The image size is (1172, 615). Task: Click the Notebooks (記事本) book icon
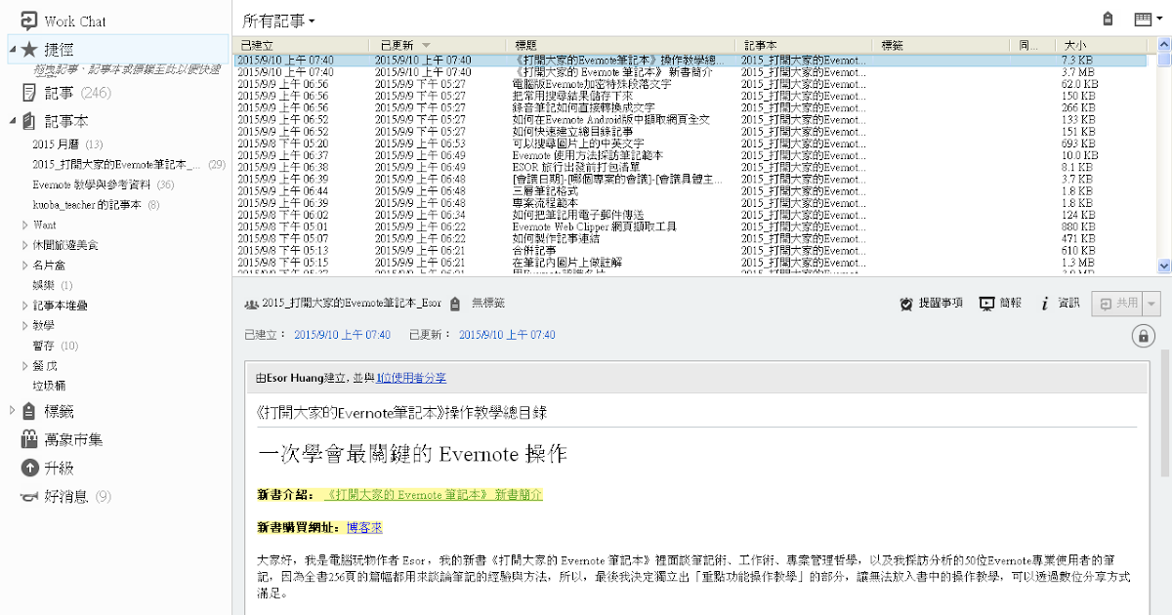coord(28,121)
